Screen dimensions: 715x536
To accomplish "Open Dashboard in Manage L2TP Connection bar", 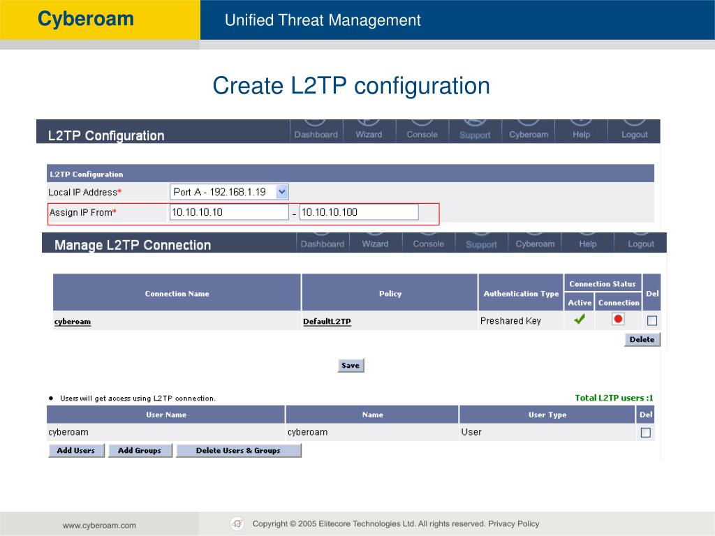I will coord(323,243).
